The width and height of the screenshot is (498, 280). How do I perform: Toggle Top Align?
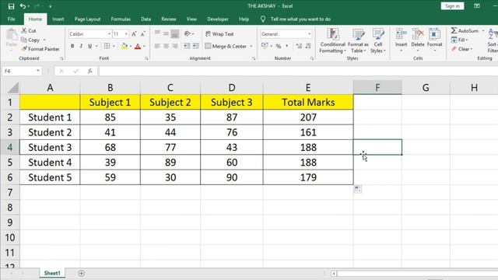(x=157, y=33)
